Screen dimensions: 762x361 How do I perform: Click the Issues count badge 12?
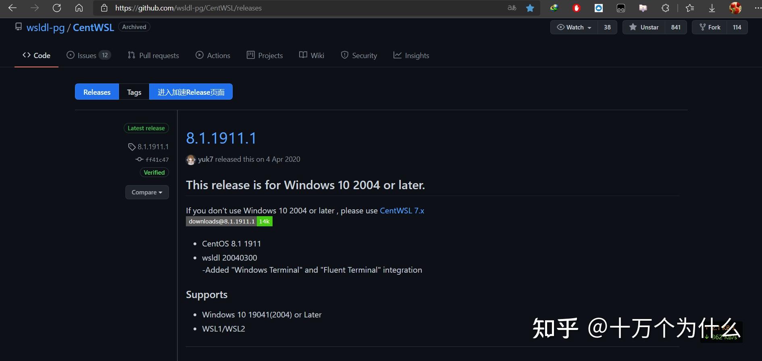click(105, 55)
